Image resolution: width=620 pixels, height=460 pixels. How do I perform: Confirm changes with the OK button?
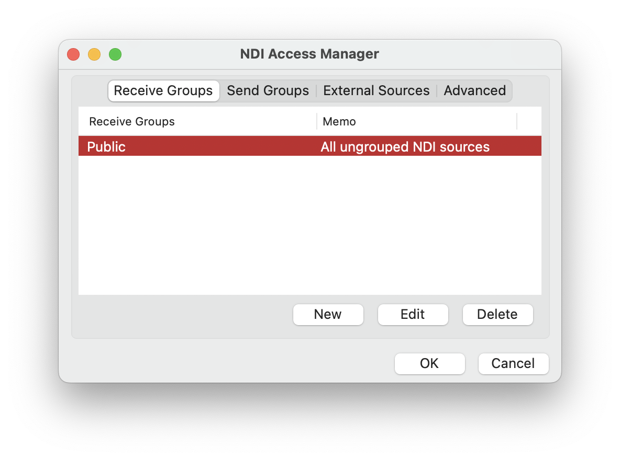[x=429, y=363]
